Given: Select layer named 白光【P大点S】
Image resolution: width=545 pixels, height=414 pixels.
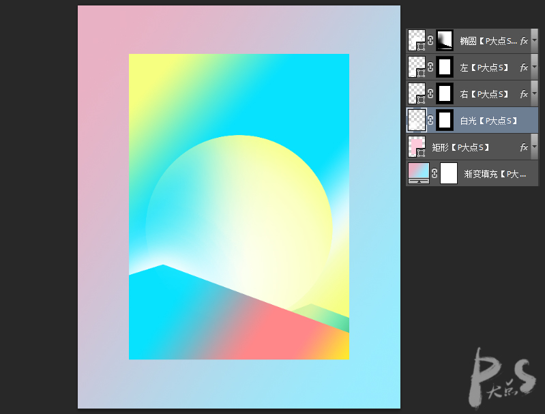Looking at the screenshot, I should tap(488, 121).
